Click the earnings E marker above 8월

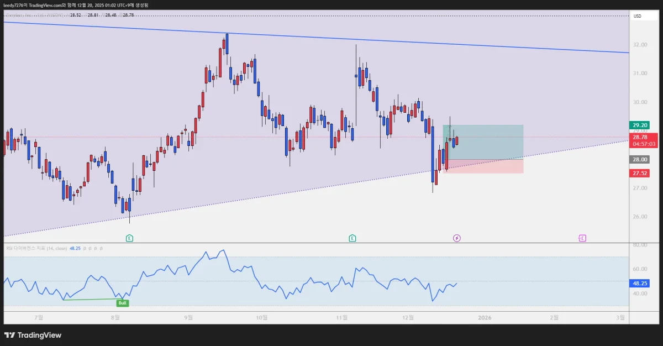tap(129, 238)
